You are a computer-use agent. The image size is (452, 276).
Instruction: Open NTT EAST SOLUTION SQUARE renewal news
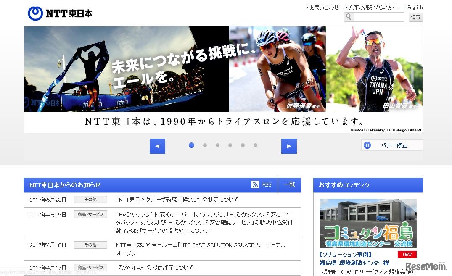point(201,249)
